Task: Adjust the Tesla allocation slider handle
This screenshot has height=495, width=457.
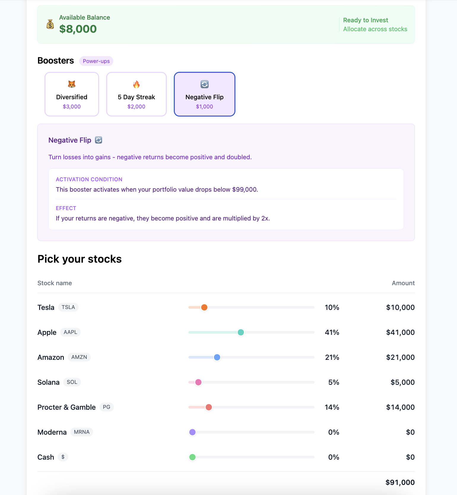Action: [204, 307]
